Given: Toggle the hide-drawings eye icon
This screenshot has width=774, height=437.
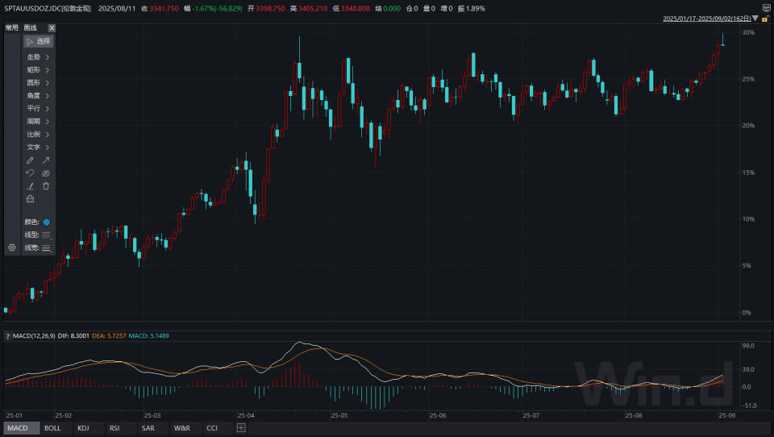Looking at the screenshot, I should pos(46,173).
